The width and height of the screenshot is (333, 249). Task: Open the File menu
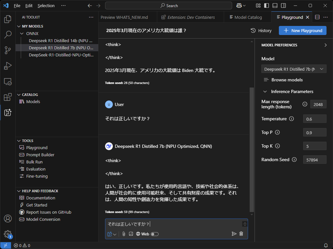pyautogui.click(x=17, y=6)
